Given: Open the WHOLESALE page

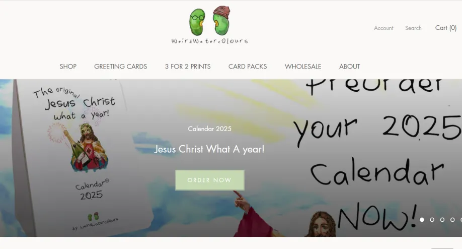Looking at the screenshot, I should pyautogui.click(x=303, y=67).
